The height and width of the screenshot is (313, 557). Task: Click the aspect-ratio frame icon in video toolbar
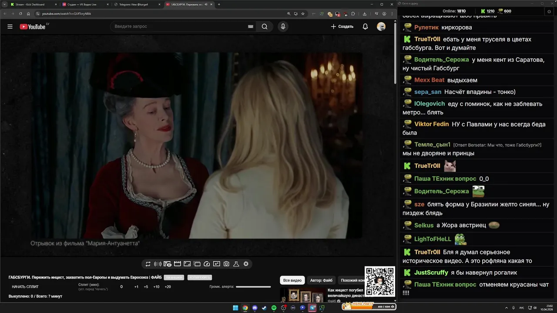(187, 264)
